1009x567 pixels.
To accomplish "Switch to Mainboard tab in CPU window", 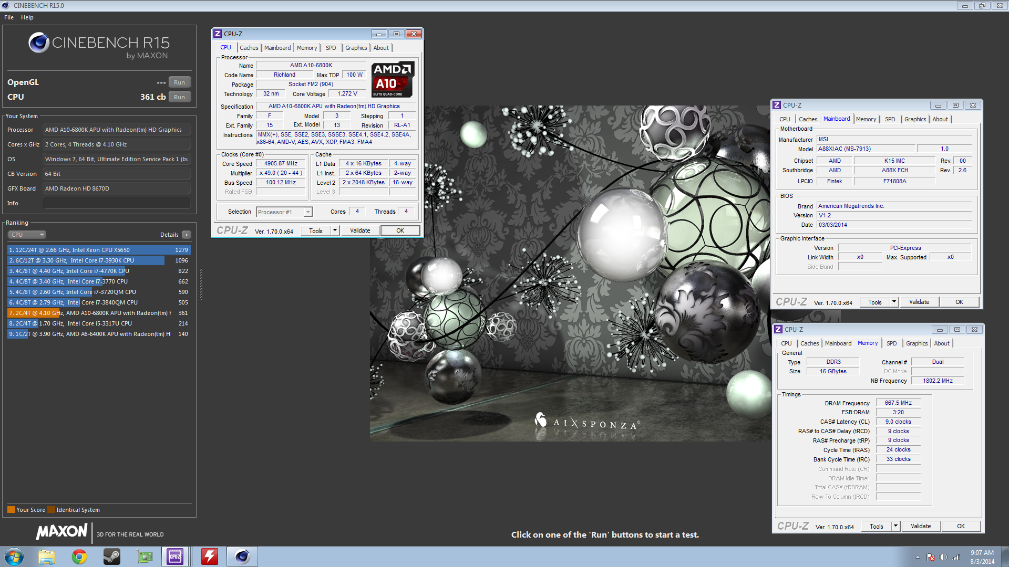I will pos(277,48).
